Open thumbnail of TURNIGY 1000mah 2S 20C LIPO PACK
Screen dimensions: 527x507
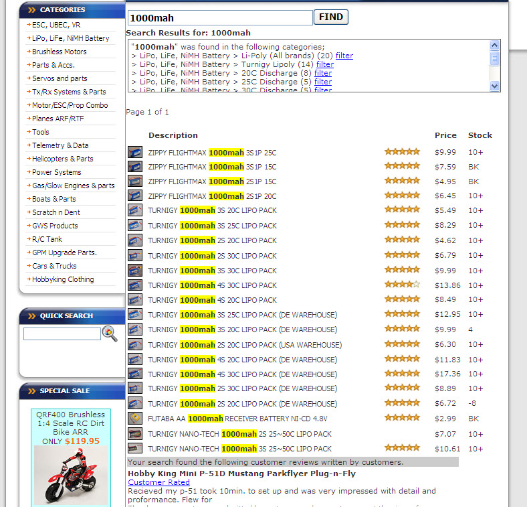[135, 240]
